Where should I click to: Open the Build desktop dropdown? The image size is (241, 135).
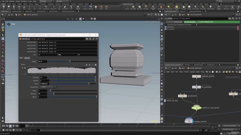(47, 1)
